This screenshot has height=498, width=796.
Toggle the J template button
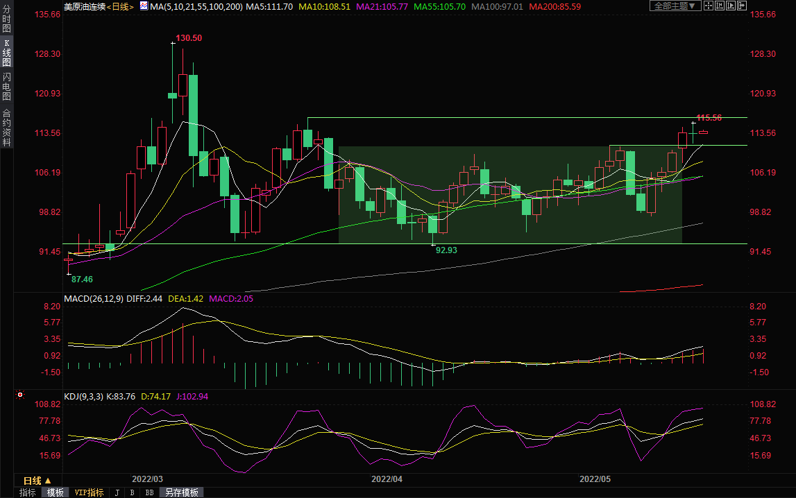pyautogui.click(x=117, y=492)
